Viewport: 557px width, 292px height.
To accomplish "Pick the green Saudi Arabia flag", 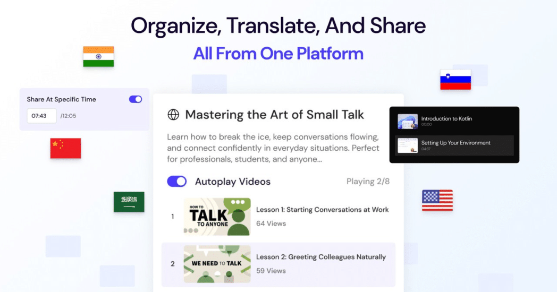I will click(x=129, y=202).
